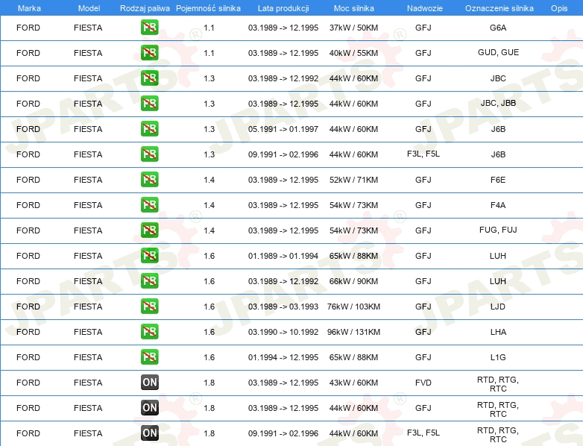
Task: Click the Rodzaj paliwa column header
Action: [145, 8]
